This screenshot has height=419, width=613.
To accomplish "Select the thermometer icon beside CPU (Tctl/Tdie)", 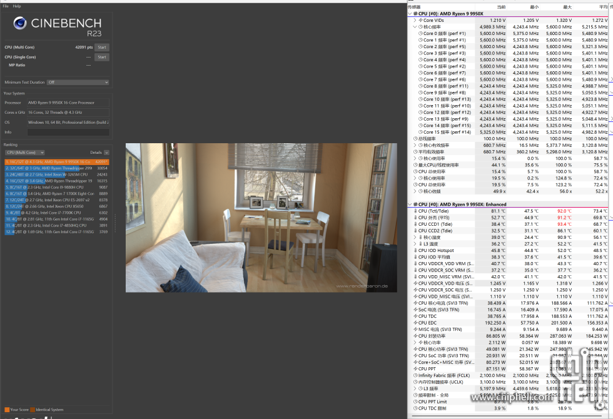I will point(415,211).
